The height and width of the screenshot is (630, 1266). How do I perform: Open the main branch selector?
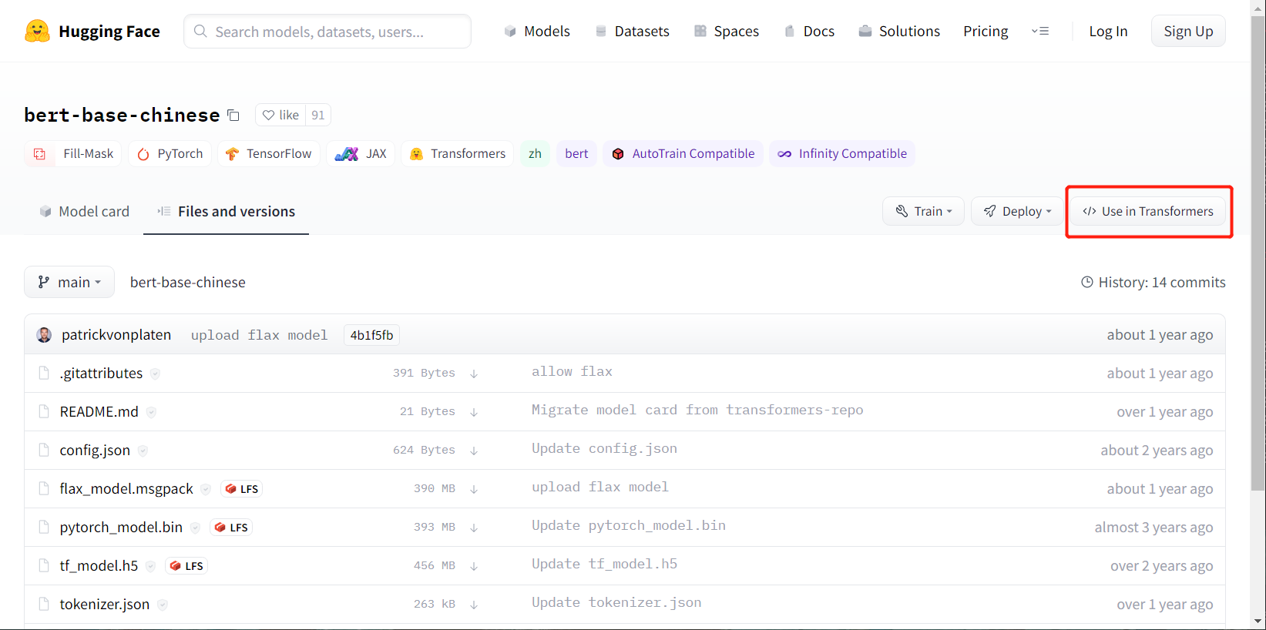(69, 282)
